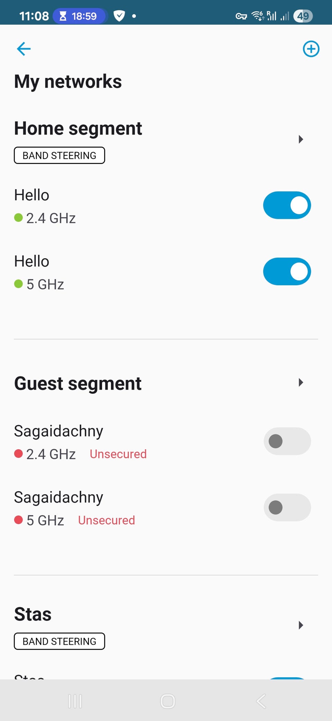Image resolution: width=332 pixels, height=721 pixels.
Task: Expand Home segment arrow
Action: click(x=301, y=139)
